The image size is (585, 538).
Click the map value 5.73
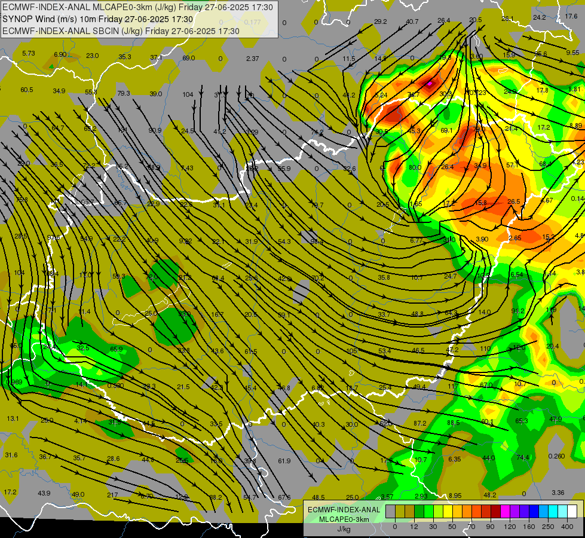(28, 53)
